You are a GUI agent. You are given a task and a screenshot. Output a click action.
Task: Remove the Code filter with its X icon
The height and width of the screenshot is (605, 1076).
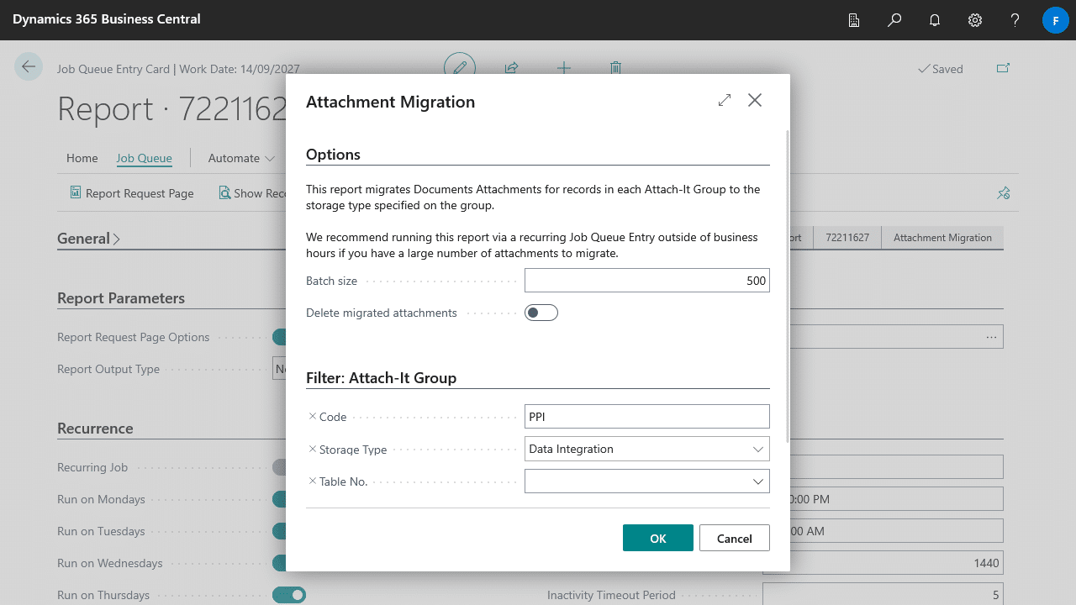pos(313,416)
